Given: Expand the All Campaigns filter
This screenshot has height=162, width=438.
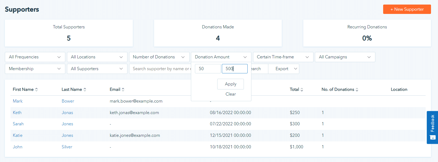Looking at the screenshot, I should click(345, 57).
